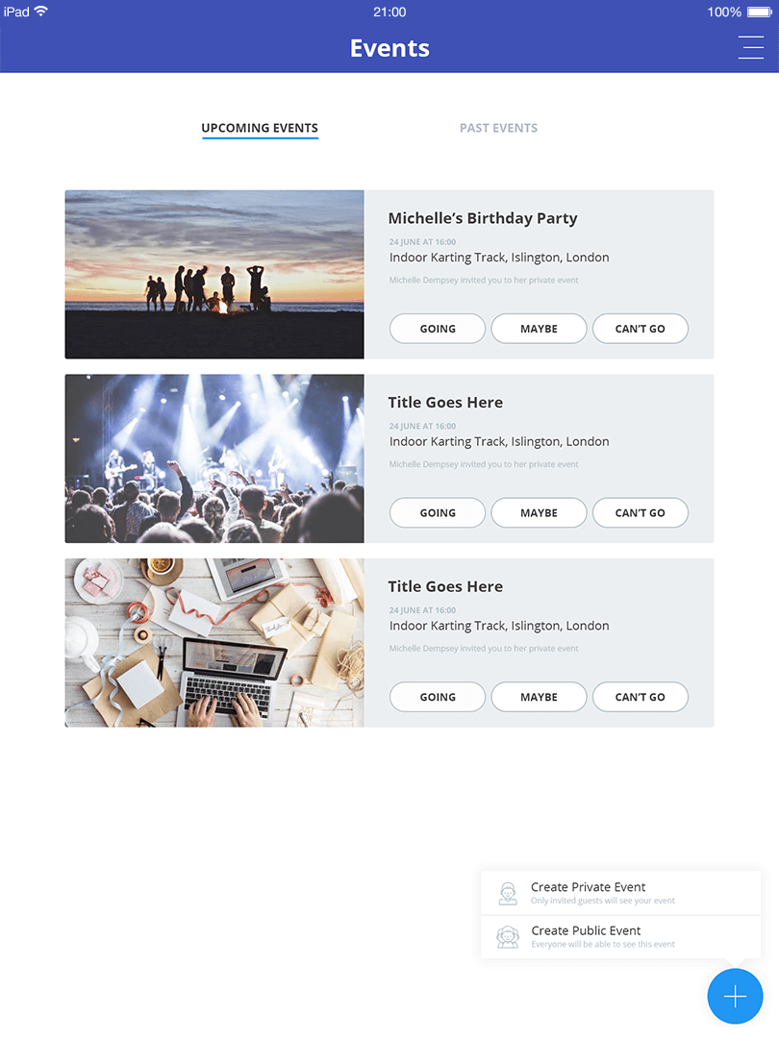This screenshot has width=779, height=1039.
Task: Click the private event person icon
Action: click(508, 893)
